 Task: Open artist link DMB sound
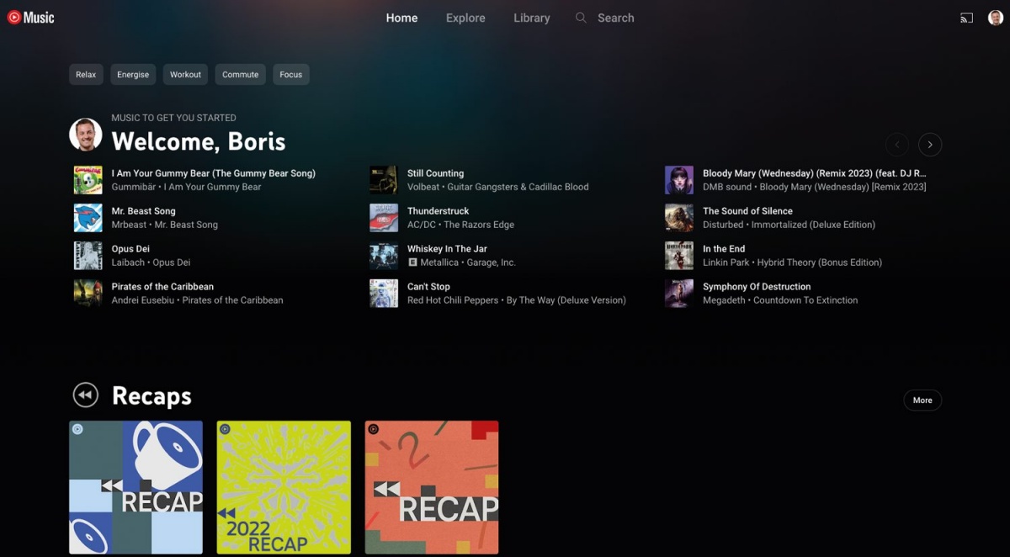point(727,187)
